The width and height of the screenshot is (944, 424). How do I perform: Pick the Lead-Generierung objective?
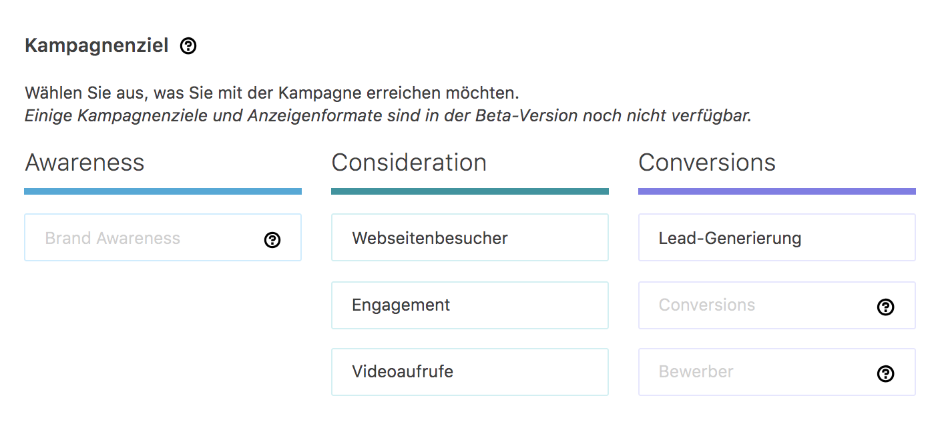click(777, 237)
